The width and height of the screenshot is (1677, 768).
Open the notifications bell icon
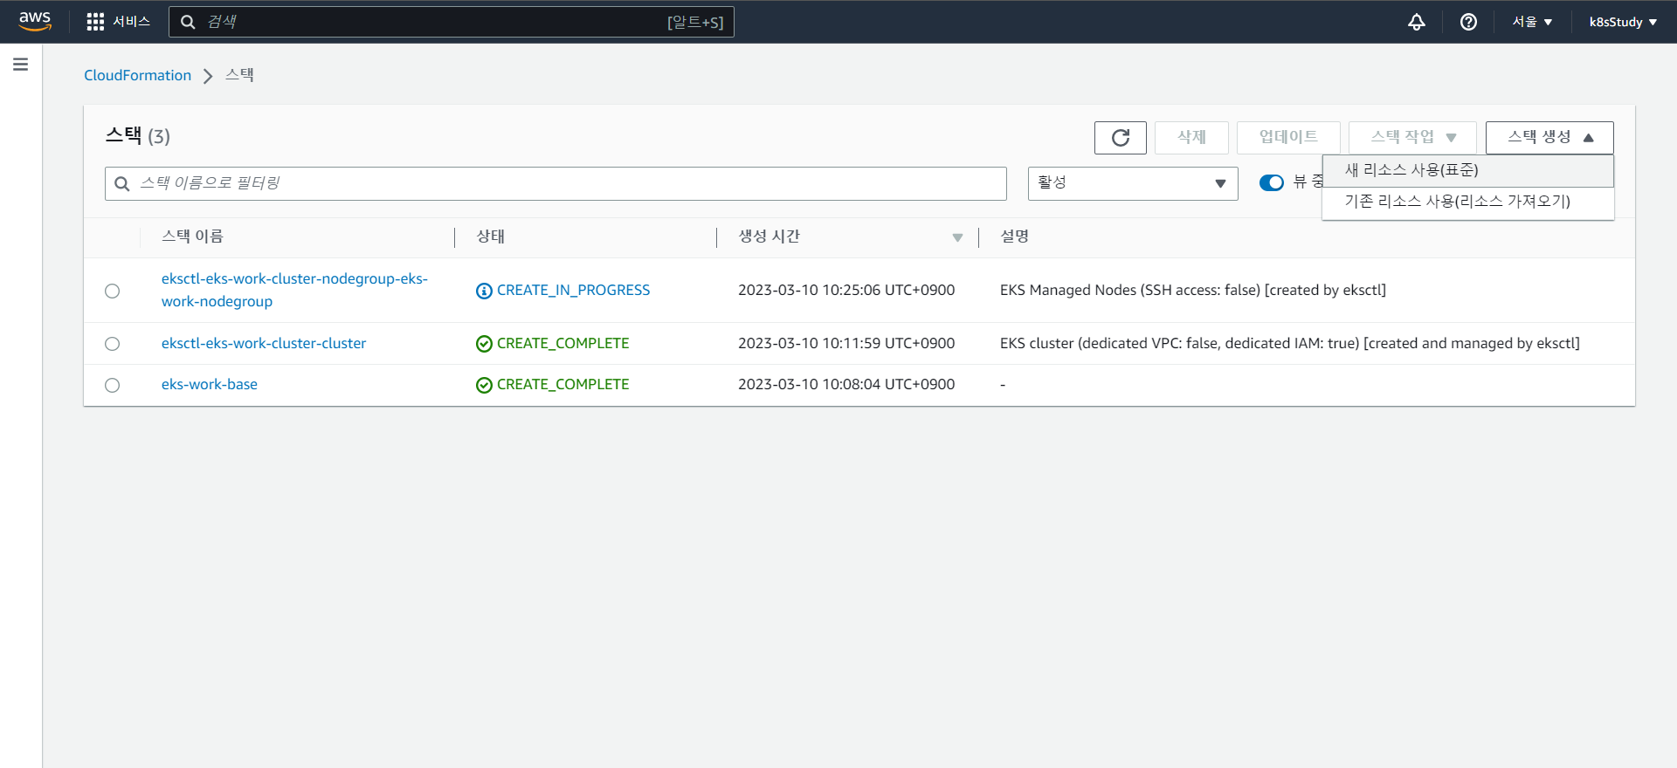click(x=1417, y=22)
